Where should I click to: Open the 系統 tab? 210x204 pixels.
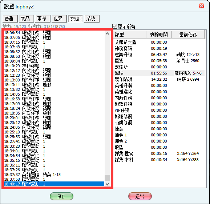point(92,19)
